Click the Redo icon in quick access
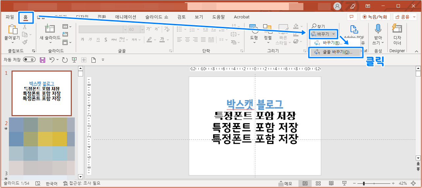Screen dimensions: 422x188 (65, 60)
